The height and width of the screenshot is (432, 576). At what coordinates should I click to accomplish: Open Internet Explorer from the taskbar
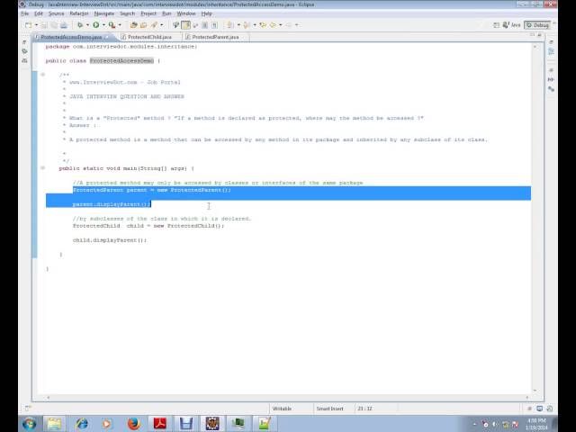pos(82,424)
